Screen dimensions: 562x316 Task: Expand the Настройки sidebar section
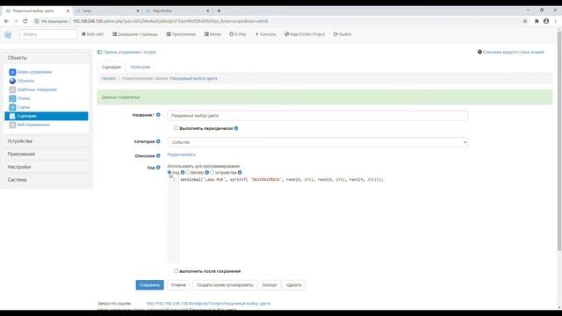[47, 167]
